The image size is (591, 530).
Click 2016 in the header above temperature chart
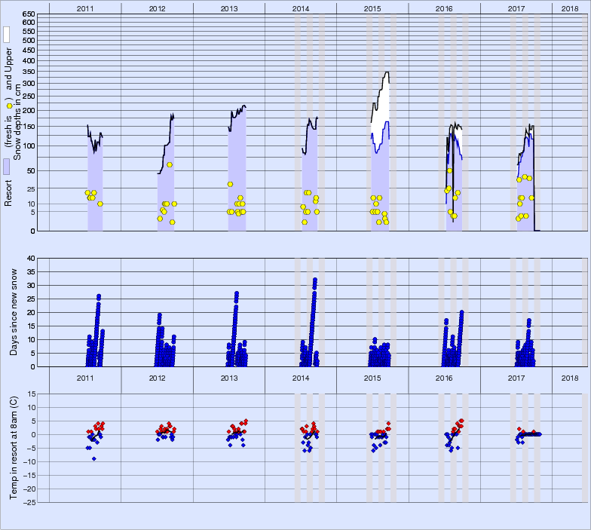(444, 378)
